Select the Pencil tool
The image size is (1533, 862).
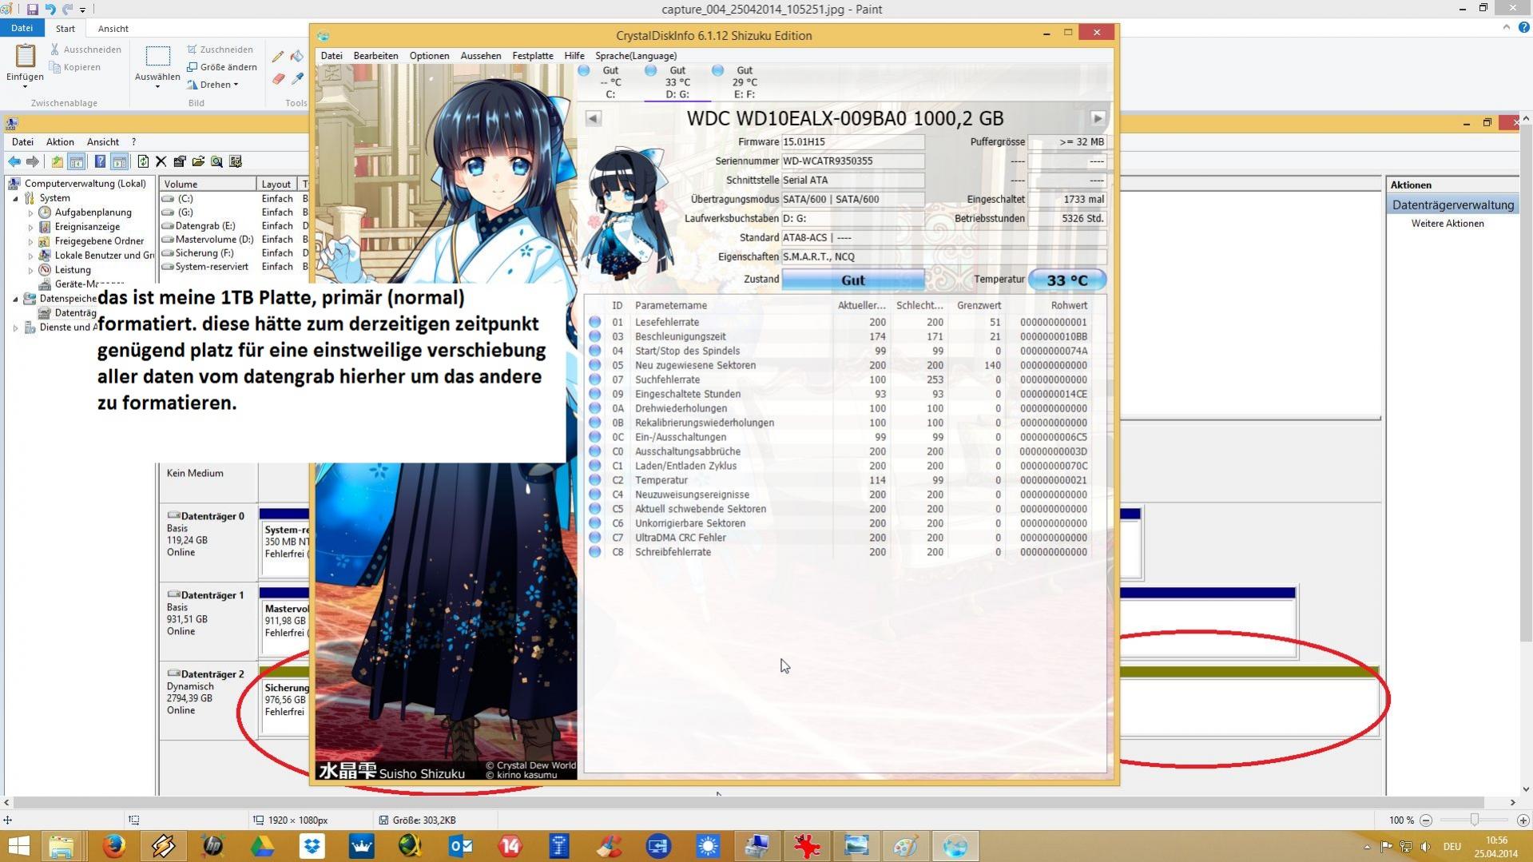tap(277, 56)
